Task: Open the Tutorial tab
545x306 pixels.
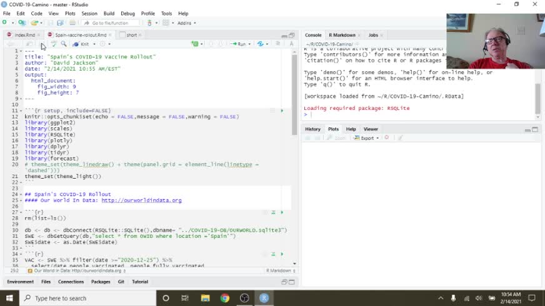Action: click(140, 282)
